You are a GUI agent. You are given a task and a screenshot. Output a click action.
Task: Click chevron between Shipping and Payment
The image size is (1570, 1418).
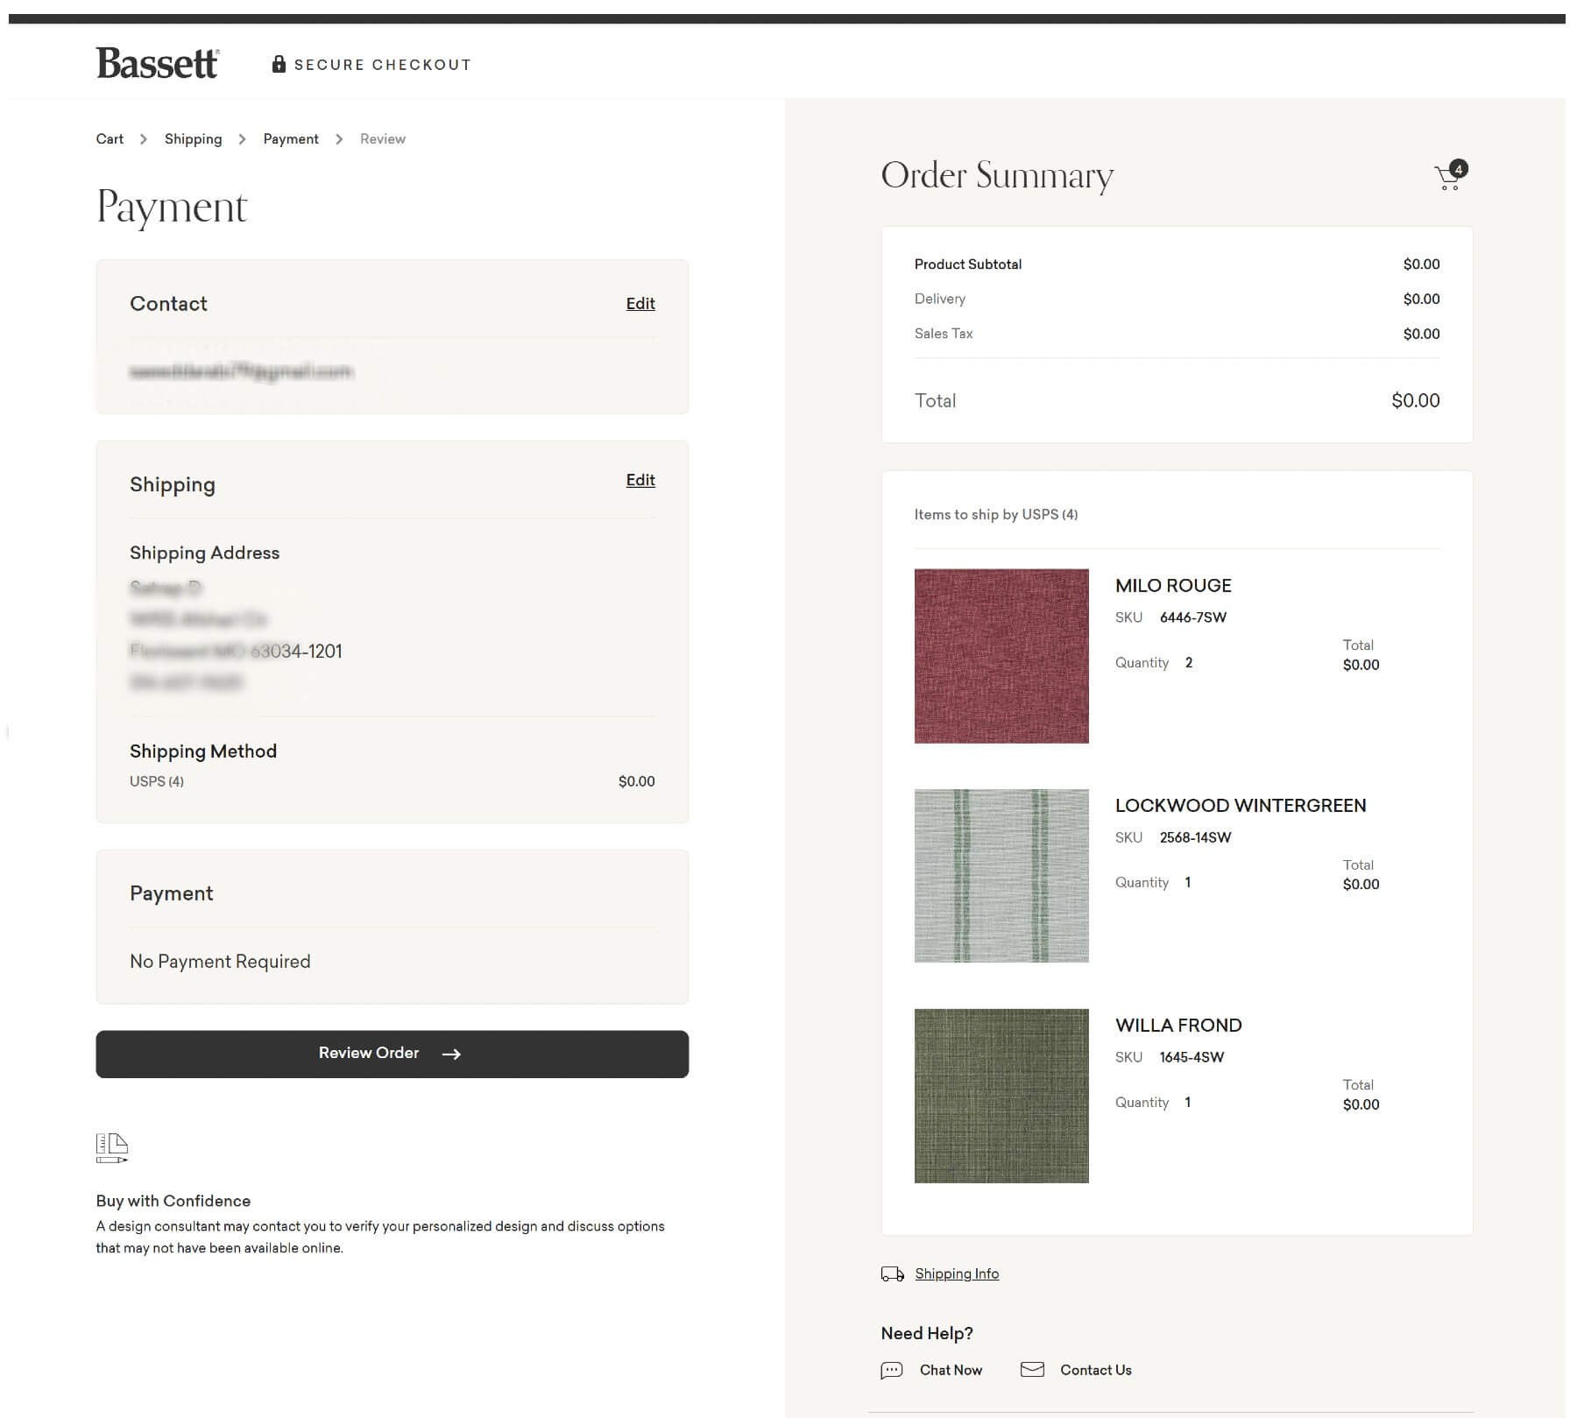(x=242, y=139)
